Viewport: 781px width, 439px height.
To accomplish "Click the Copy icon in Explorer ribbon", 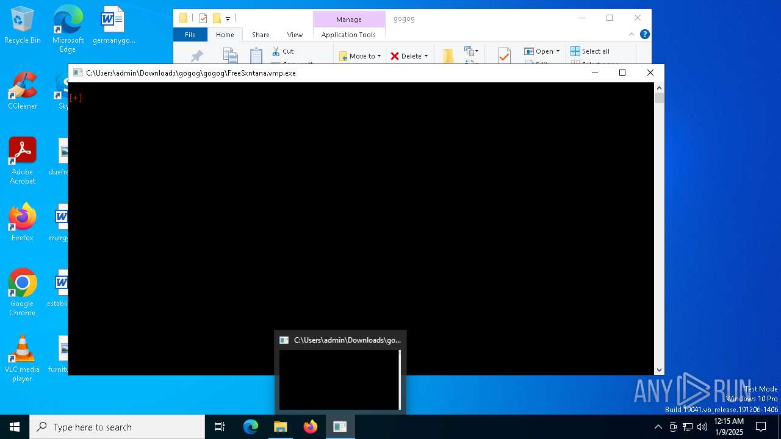I will point(230,56).
